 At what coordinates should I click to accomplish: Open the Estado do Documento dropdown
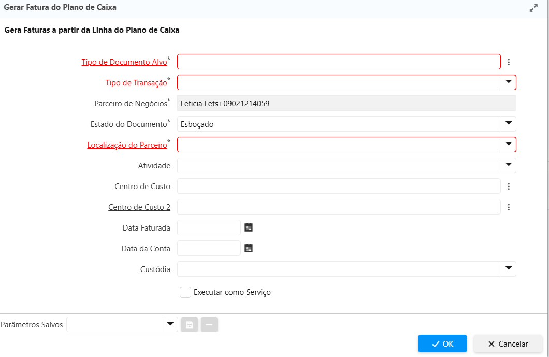click(509, 124)
